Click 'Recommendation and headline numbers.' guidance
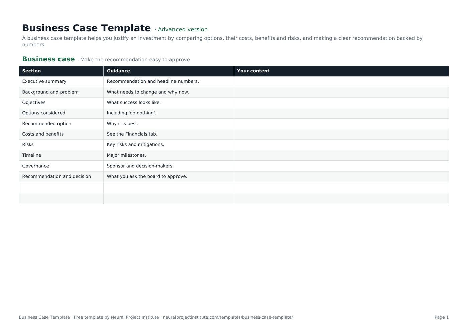This screenshot has width=468, height=330. [169, 82]
